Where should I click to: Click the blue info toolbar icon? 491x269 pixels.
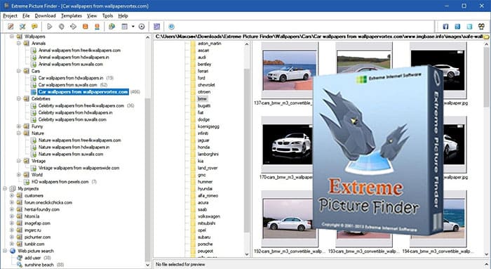click(171, 27)
